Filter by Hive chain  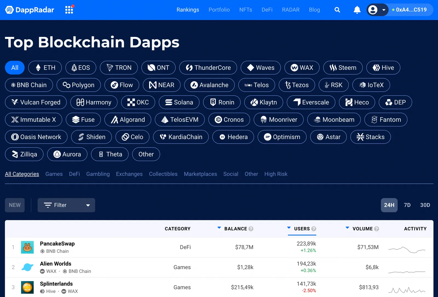pos(383,68)
